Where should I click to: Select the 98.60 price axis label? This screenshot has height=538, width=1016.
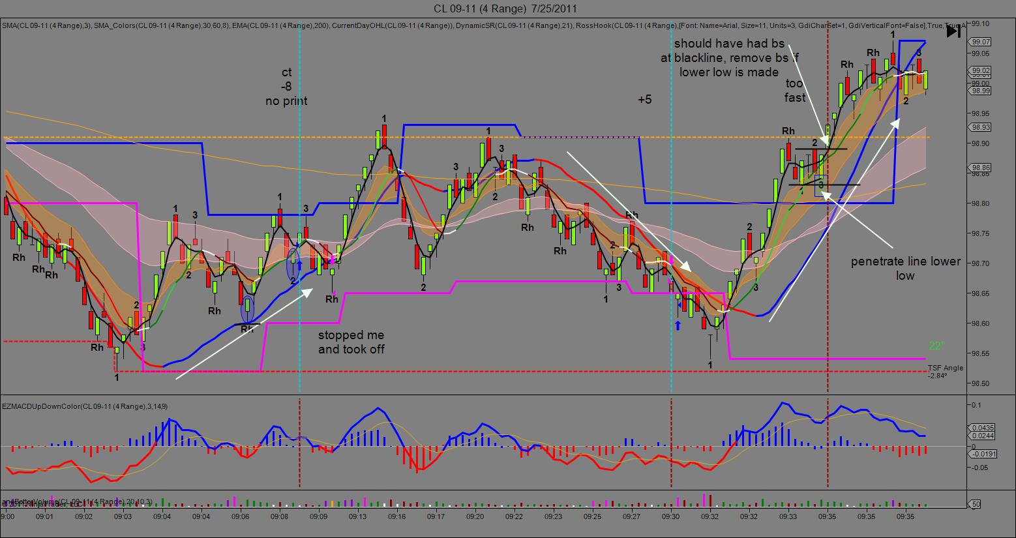981,323
